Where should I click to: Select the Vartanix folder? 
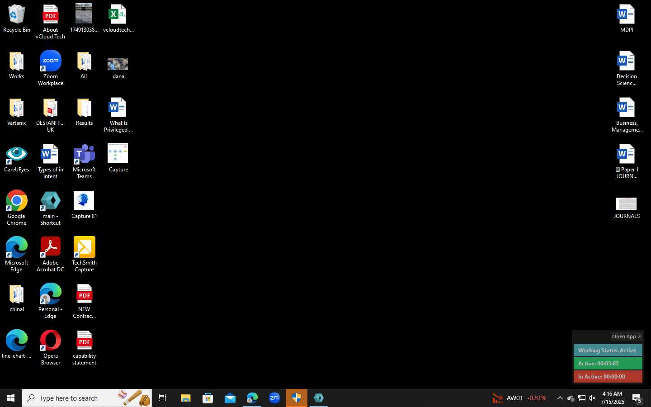coord(17,112)
